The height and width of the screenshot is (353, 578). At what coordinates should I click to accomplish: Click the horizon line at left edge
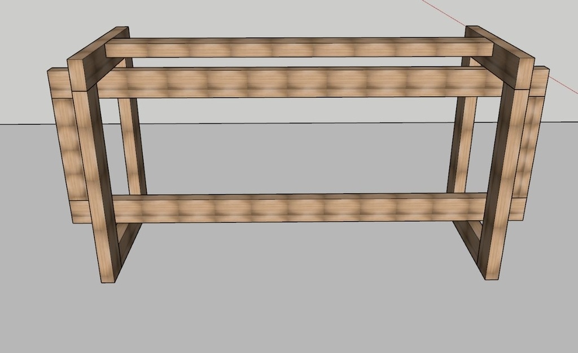point(17,124)
